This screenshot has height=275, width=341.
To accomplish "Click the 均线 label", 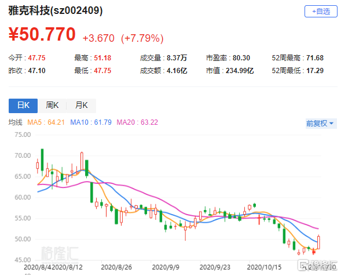I will tap(16, 122).
